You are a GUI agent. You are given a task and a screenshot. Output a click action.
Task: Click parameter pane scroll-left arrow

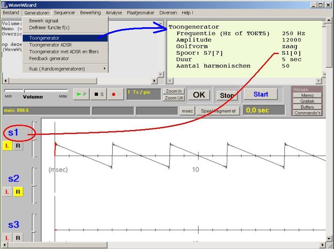170,81
